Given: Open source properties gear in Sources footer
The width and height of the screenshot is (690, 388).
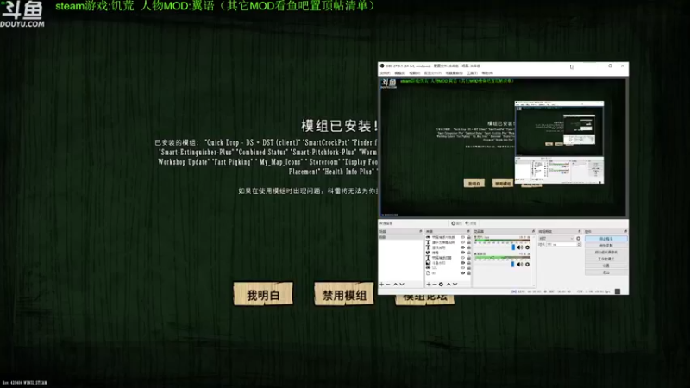Looking at the screenshot, I should tap(441, 285).
